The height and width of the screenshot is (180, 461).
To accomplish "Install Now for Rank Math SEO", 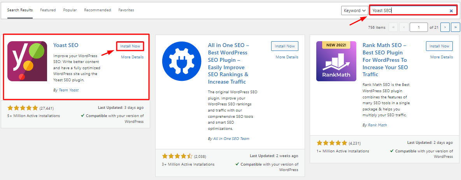I will pos(440,46).
